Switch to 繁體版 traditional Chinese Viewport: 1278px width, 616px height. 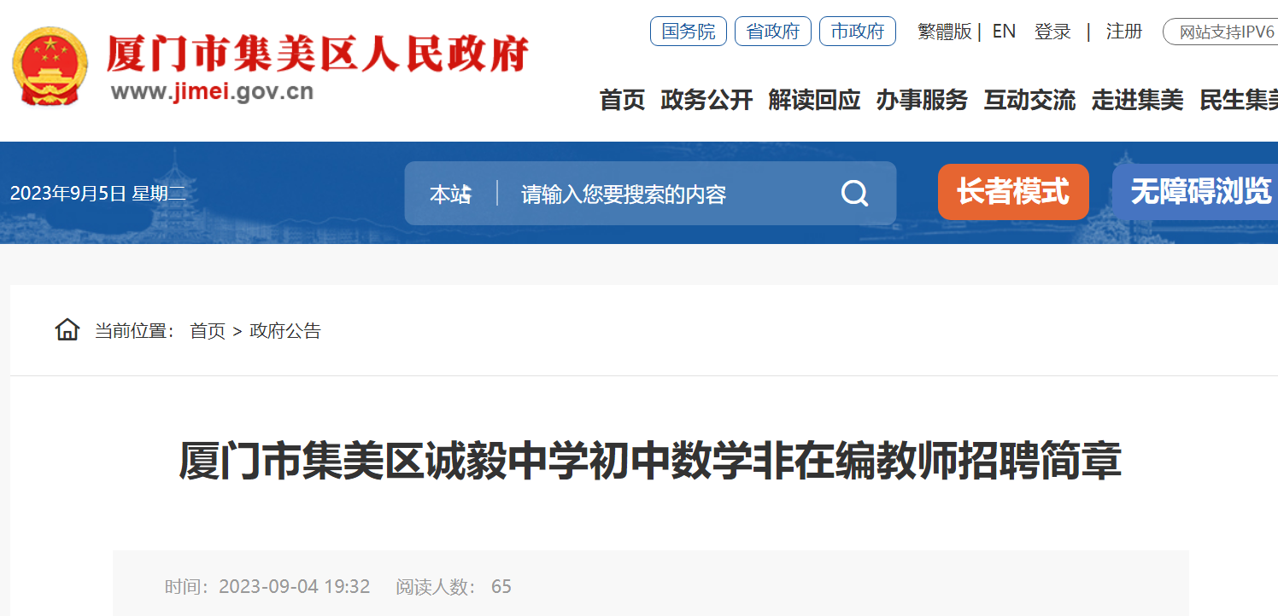(x=945, y=32)
